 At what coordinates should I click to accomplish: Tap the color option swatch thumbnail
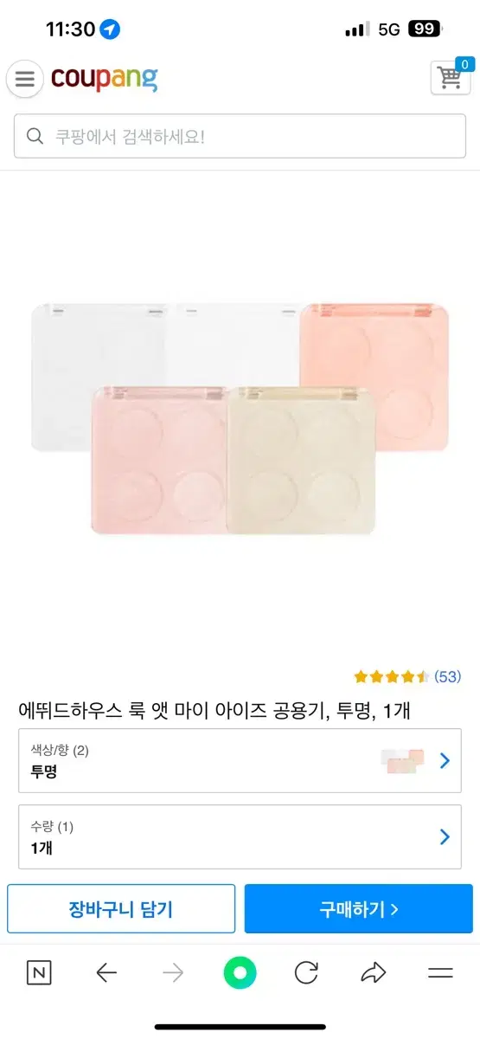pos(403,761)
